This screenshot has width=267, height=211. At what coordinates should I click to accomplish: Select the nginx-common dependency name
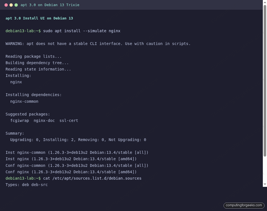(24, 101)
